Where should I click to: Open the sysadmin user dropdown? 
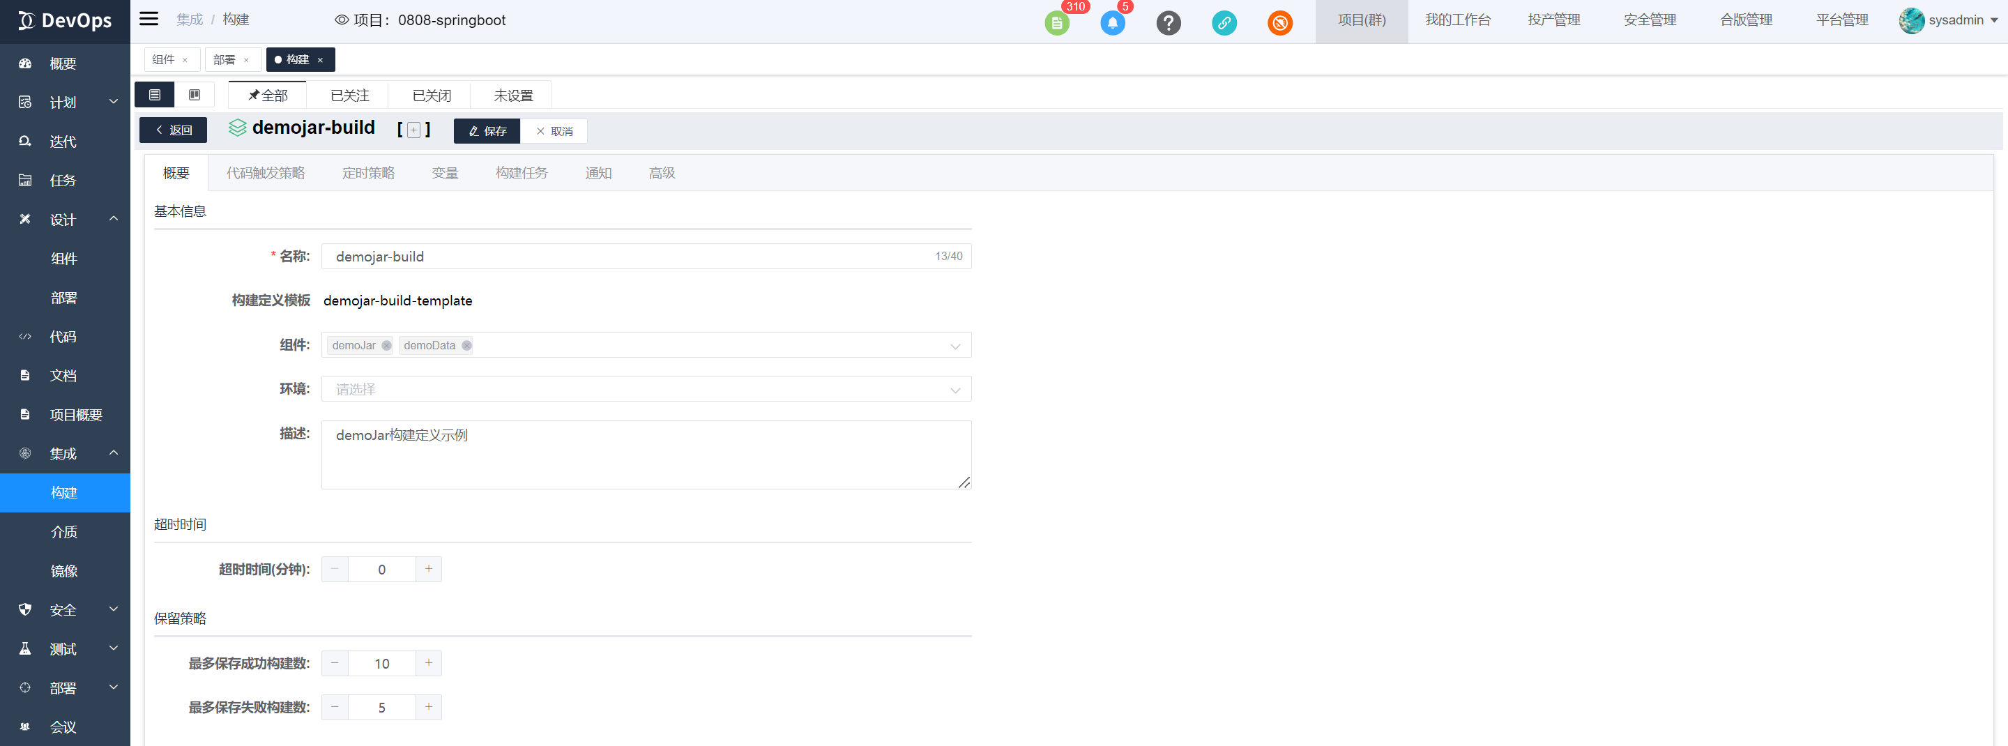point(1949,20)
